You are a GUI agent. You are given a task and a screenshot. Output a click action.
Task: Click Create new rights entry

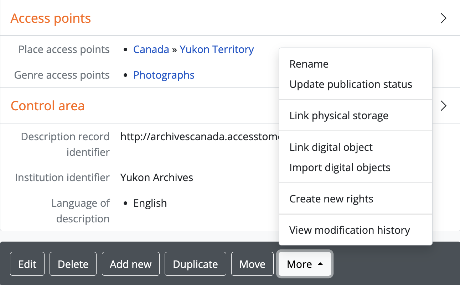[331, 199]
